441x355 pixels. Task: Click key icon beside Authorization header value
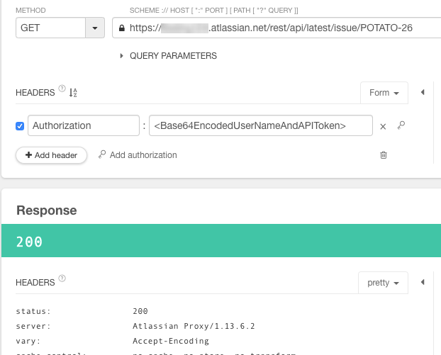click(401, 125)
